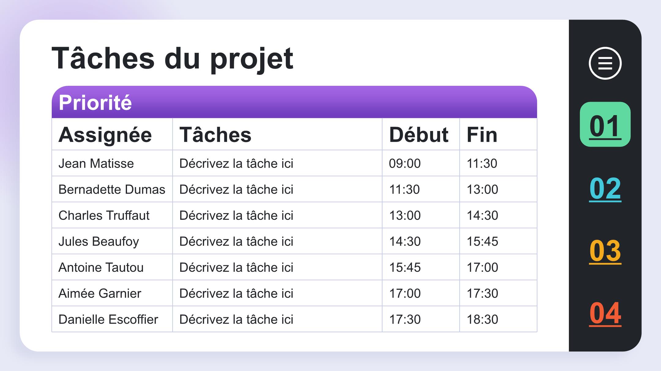The image size is (661, 371).
Task: Select the green 01 tab
Action: pyautogui.click(x=605, y=124)
